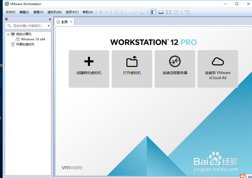Select 我的计算机 in the library tree
252x178 pixels.
(24, 34)
